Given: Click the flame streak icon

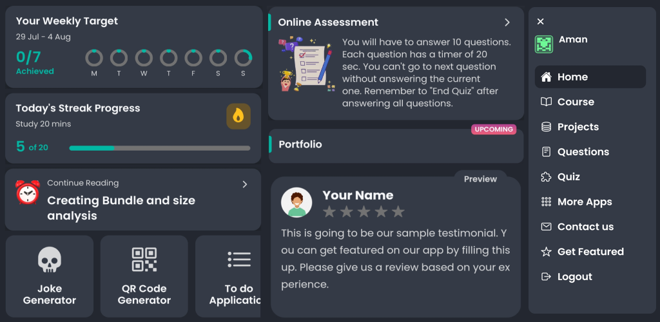Looking at the screenshot, I should [x=238, y=117].
